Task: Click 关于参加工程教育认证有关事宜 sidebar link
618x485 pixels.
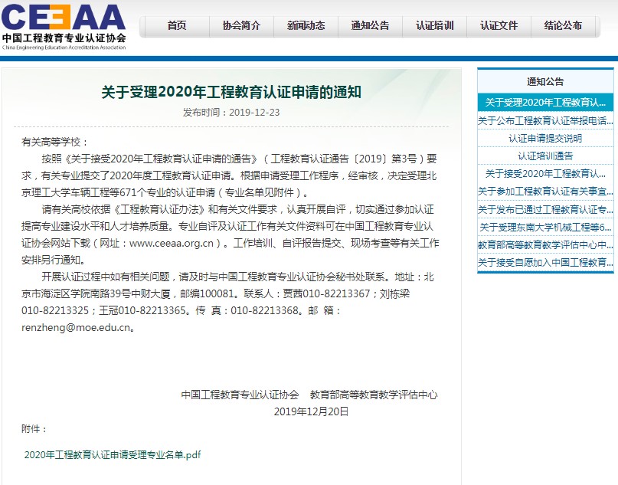Action: [544, 192]
